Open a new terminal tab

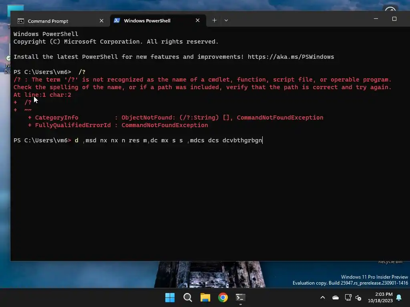click(214, 20)
